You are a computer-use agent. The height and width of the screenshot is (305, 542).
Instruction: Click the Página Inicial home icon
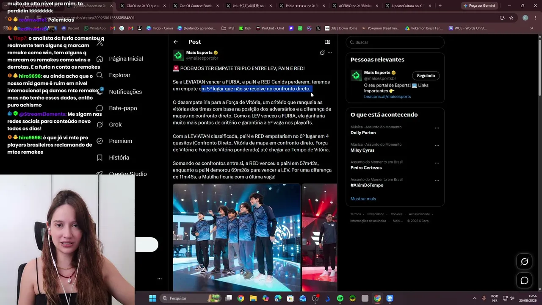[100, 59]
